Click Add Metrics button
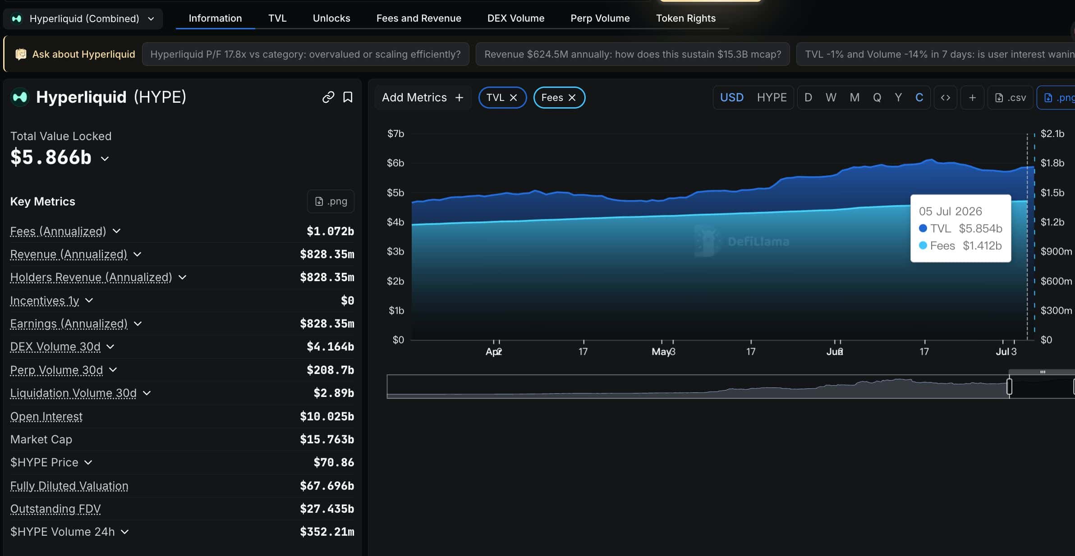 [423, 98]
